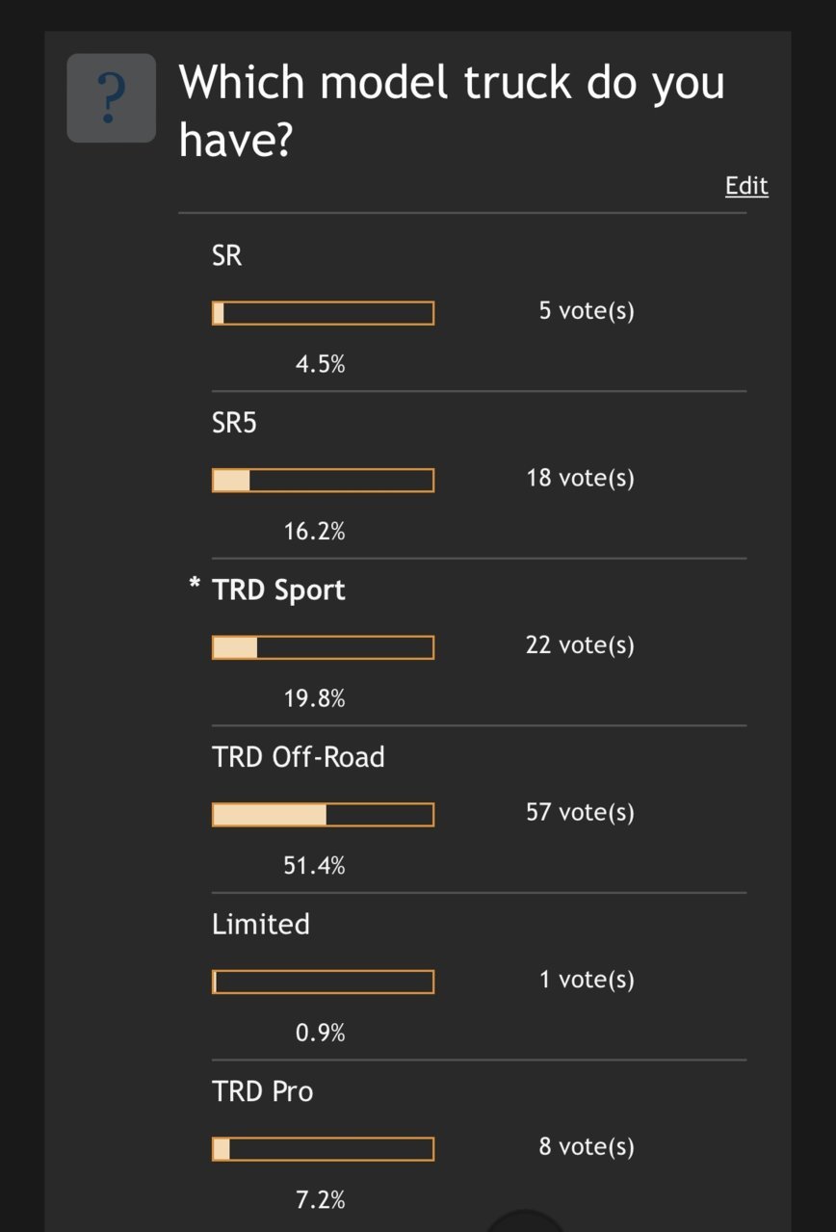Click the TRD Off-Road progress bar
This screenshot has height=1232, width=836.
324,815
